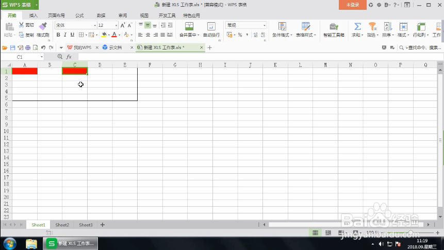The width and height of the screenshot is (444, 250).
Task: Click the open folder icon in quick toolbar
Action: [5, 47]
